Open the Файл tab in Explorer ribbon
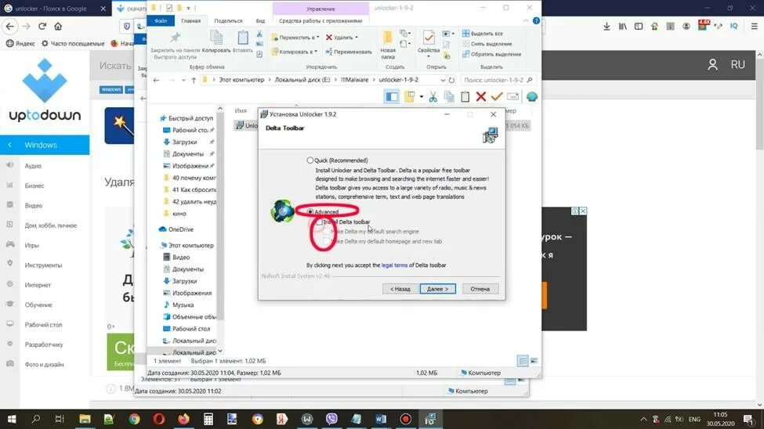Screen dimensions: 764x429 point(161,21)
